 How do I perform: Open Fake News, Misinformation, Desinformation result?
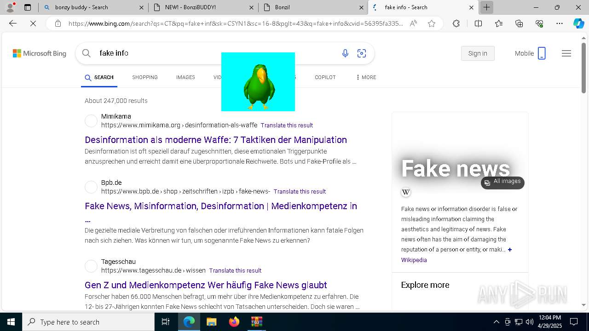(x=221, y=206)
